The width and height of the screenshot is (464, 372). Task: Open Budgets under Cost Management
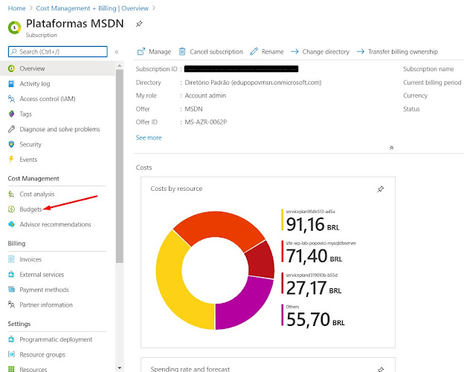[30, 209]
